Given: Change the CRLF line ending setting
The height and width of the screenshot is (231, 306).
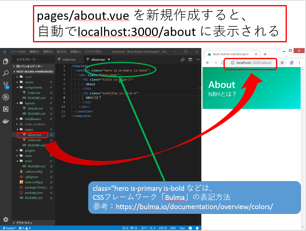Looking at the screenshot, I should click(x=173, y=228).
